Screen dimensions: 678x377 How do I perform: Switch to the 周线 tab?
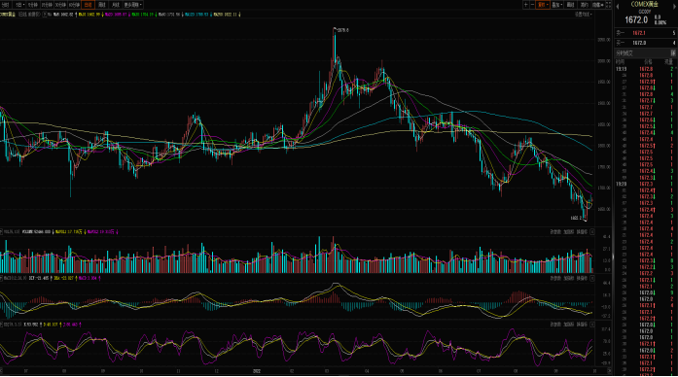tap(102, 5)
